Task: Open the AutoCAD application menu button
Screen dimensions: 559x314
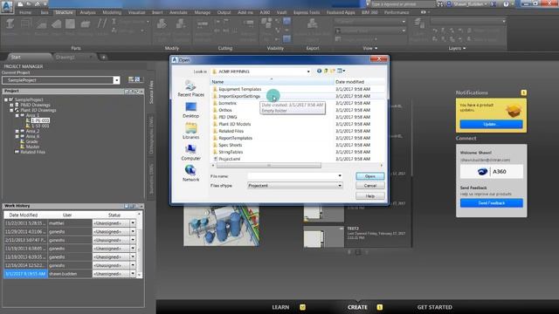Action: pos(7,7)
